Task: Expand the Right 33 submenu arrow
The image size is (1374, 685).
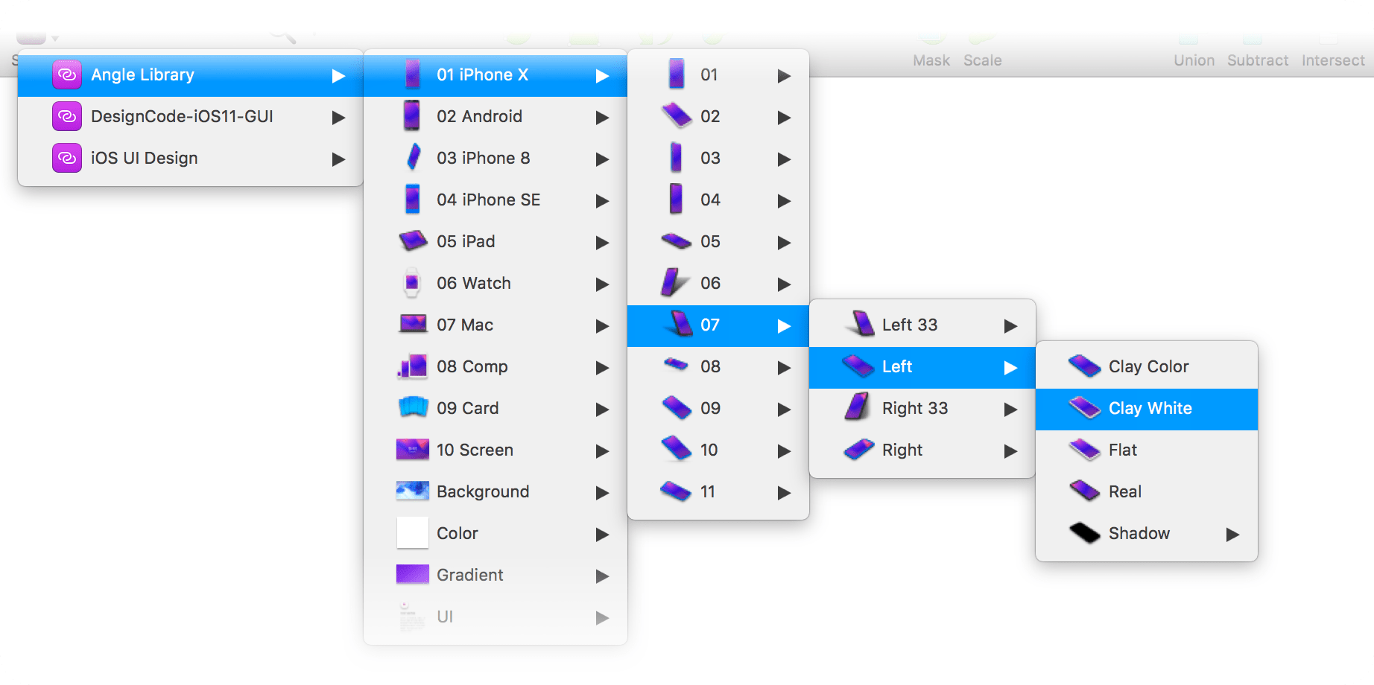Action: coord(1010,410)
